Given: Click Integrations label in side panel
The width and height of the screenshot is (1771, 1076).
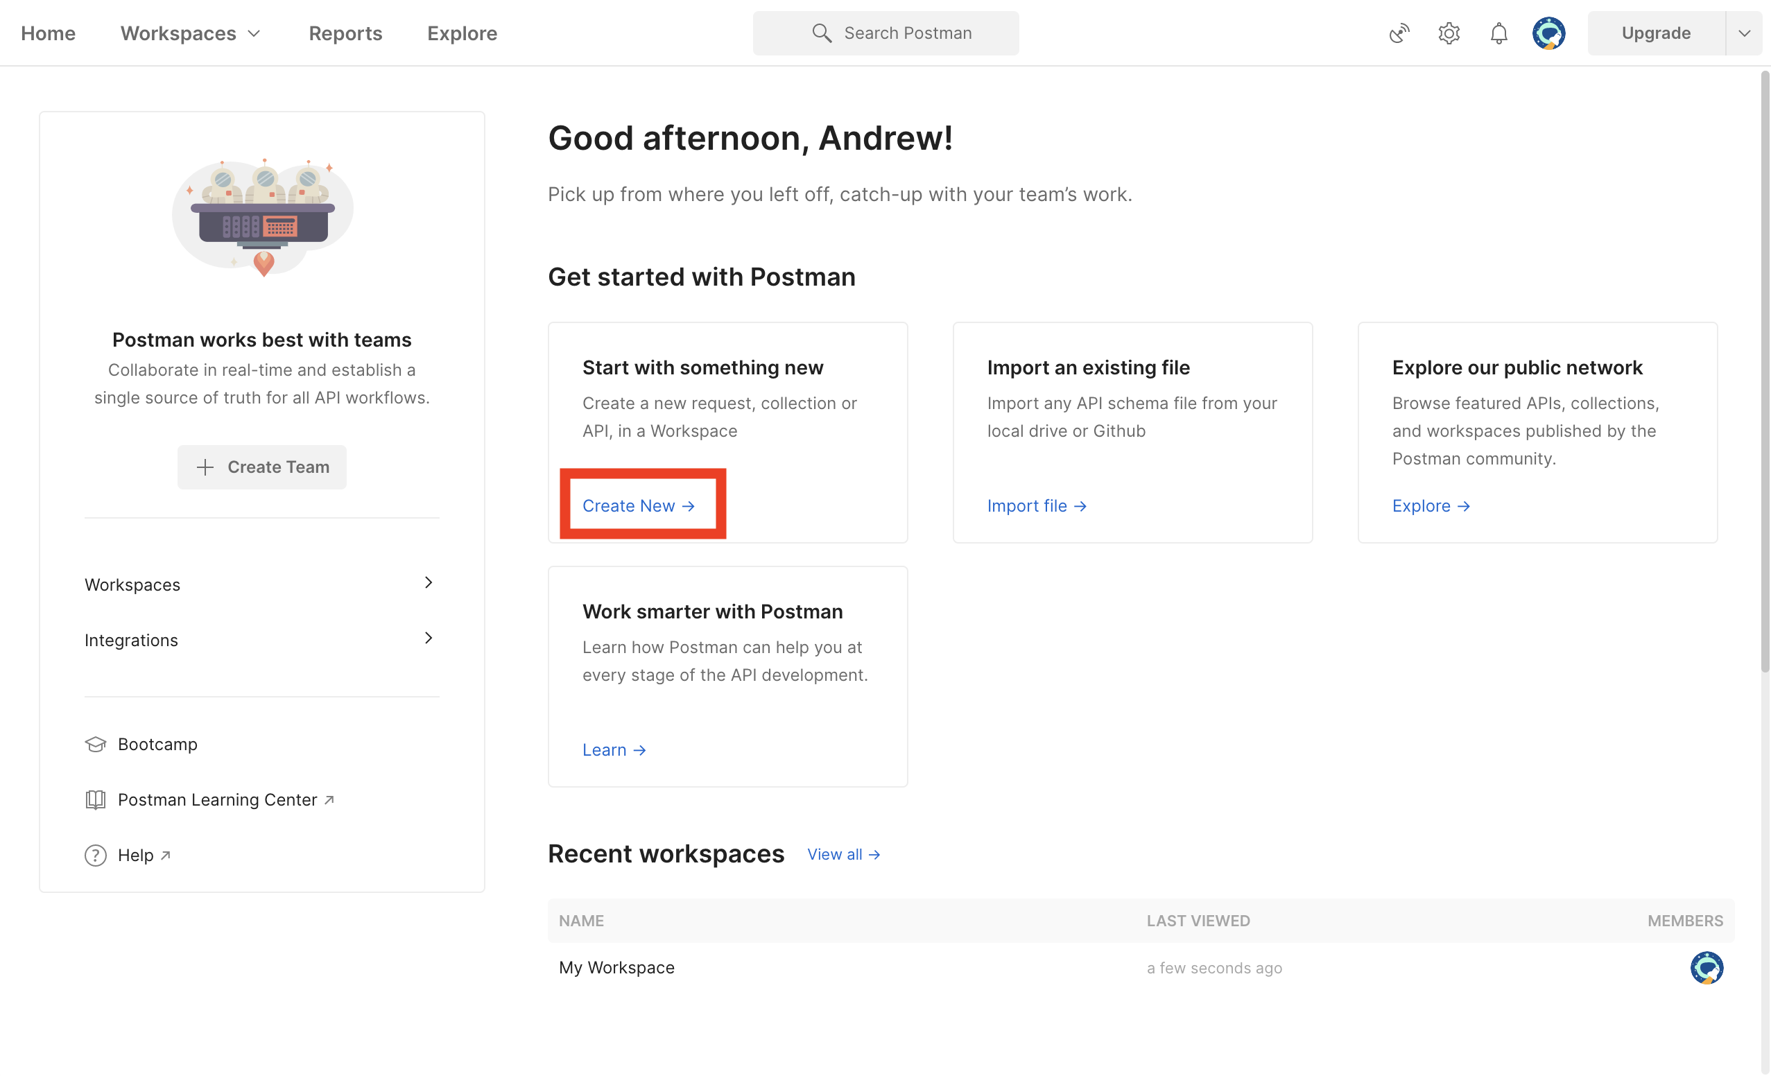Looking at the screenshot, I should coord(131,640).
